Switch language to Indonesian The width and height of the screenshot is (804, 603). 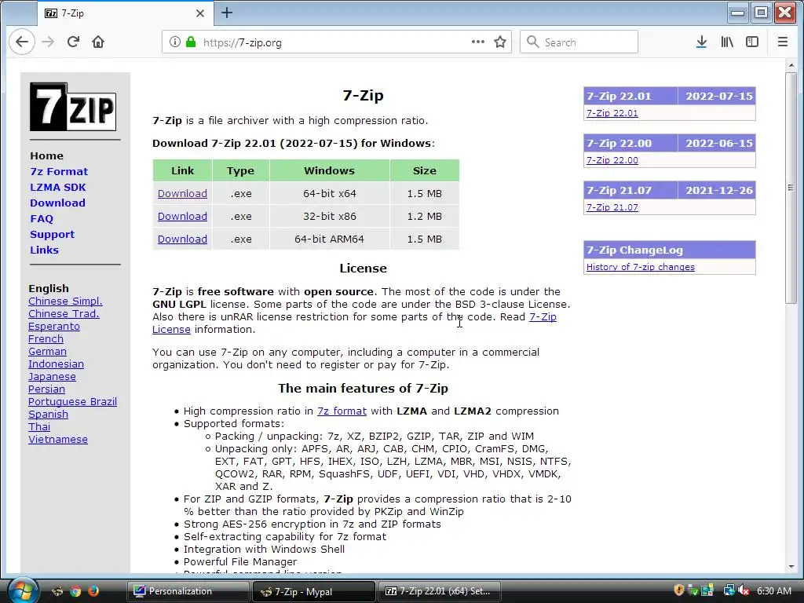pyautogui.click(x=56, y=364)
